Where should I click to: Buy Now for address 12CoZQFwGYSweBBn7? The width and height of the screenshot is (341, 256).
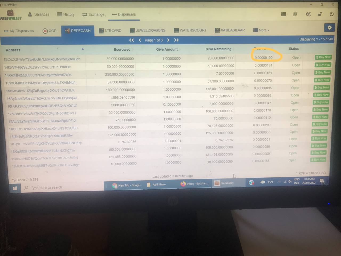pyautogui.click(x=323, y=57)
